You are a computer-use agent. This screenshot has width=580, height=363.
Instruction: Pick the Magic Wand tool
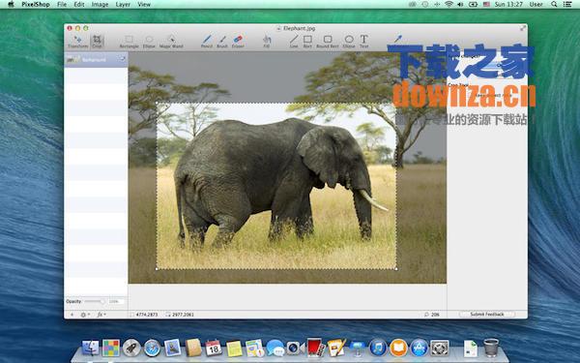pos(171,42)
